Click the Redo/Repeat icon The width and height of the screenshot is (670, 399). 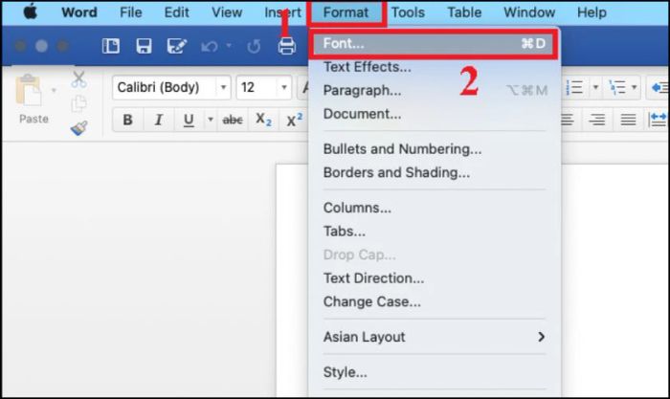pos(254,46)
